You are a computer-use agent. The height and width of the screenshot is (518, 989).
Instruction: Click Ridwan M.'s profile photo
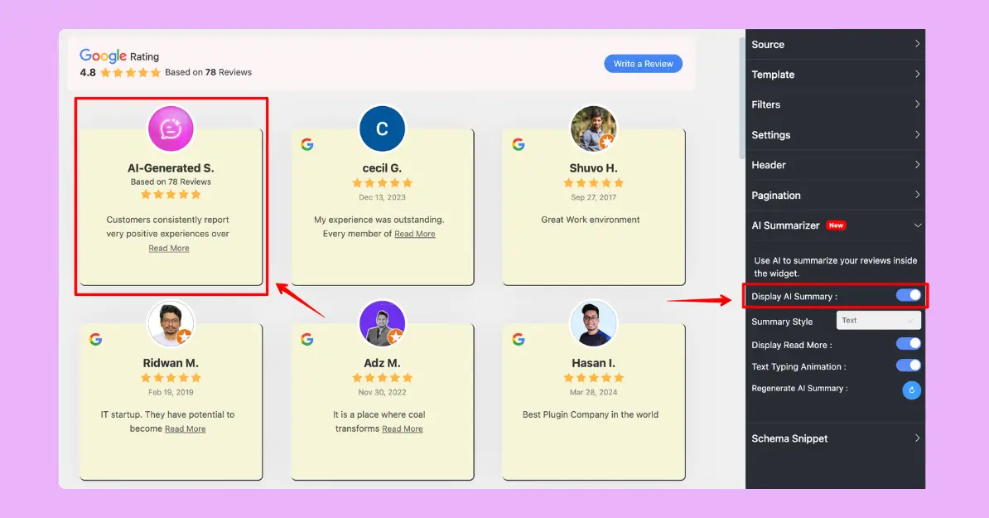pos(171,323)
